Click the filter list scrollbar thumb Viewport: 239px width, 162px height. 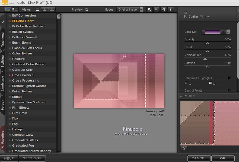point(59,17)
